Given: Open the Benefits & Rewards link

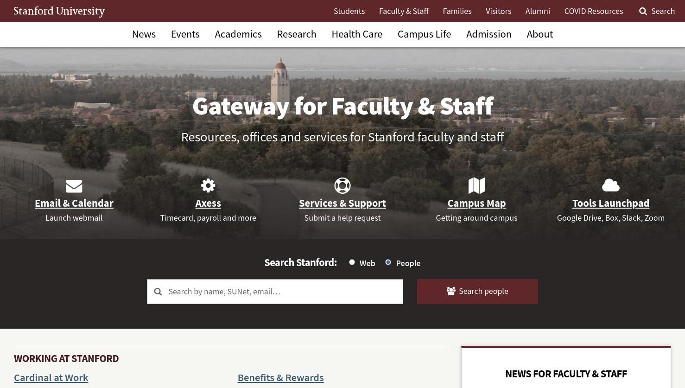Looking at the screenshot, I should click(281, 378).
